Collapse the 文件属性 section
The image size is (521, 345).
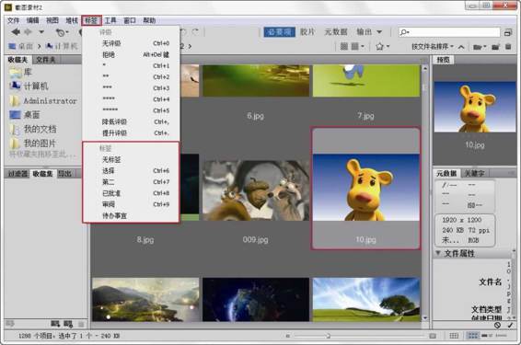(438, 253)
